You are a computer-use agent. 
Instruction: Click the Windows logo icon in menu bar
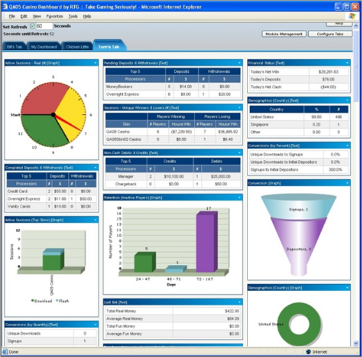pyautogui.click(x=352, y=16)
